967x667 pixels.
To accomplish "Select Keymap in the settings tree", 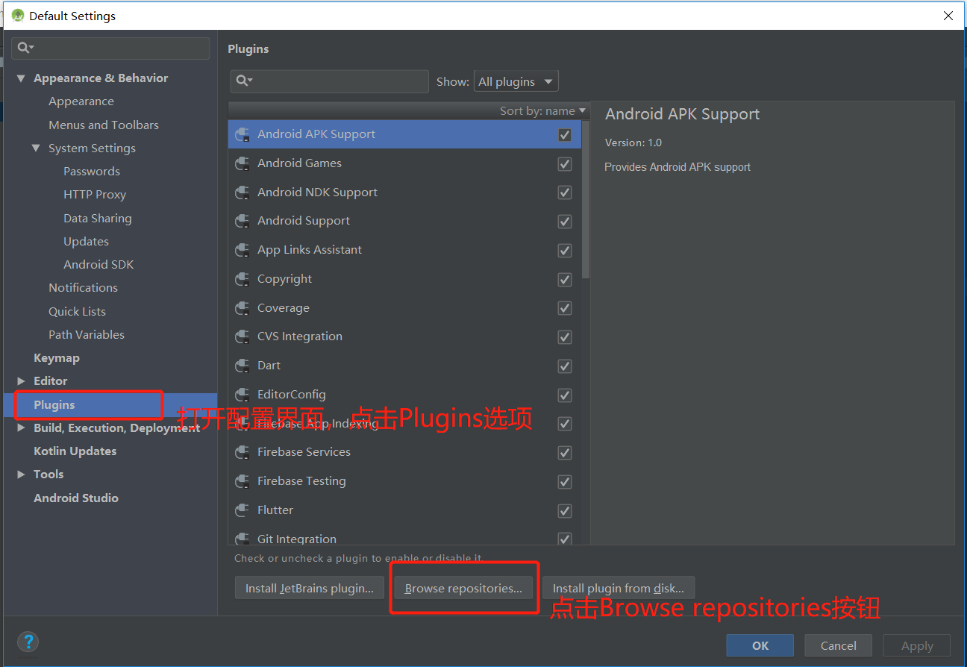I will pos(57,358).
